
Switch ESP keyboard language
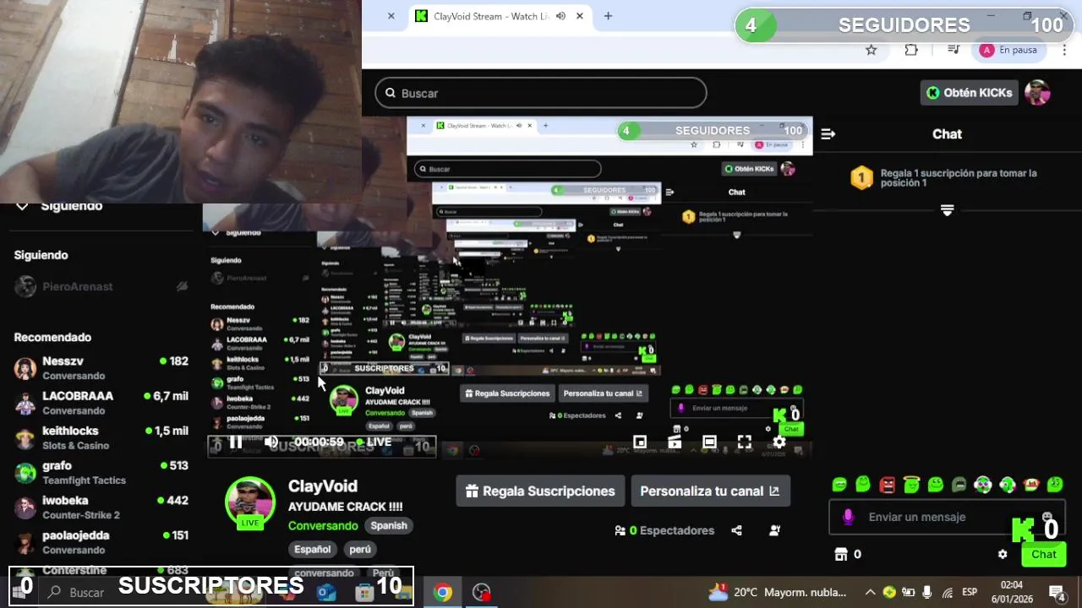pos(970,592)
